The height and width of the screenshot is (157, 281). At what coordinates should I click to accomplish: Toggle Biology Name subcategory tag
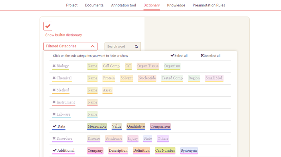(x=92, y=66)
